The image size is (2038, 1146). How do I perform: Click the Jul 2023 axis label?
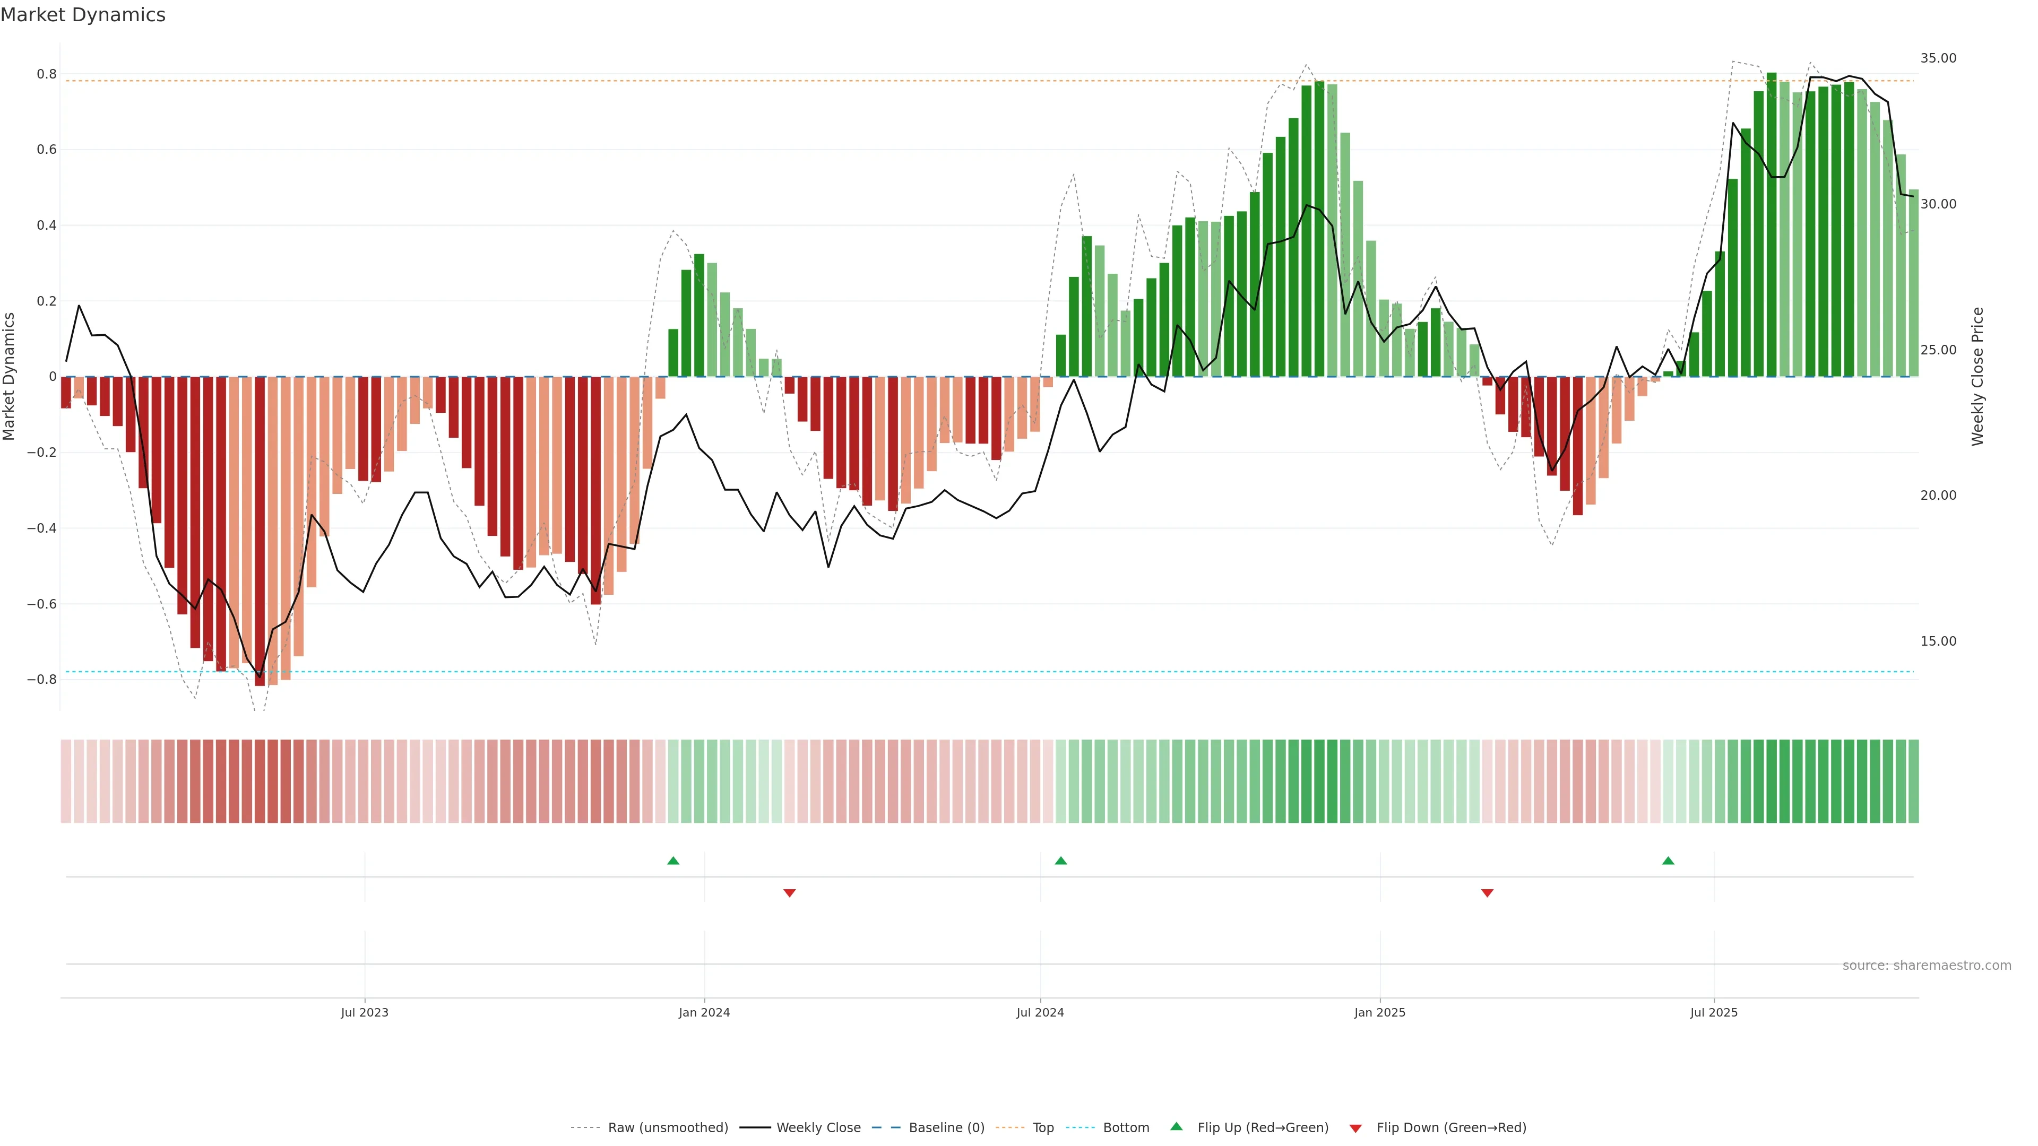pyautogui.click(x=365, y=1012)
